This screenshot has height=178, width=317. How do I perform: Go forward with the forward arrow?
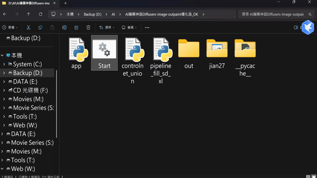(16, 14)
